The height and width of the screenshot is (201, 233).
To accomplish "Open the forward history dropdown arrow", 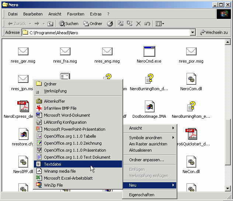I will tap(44, 24).
